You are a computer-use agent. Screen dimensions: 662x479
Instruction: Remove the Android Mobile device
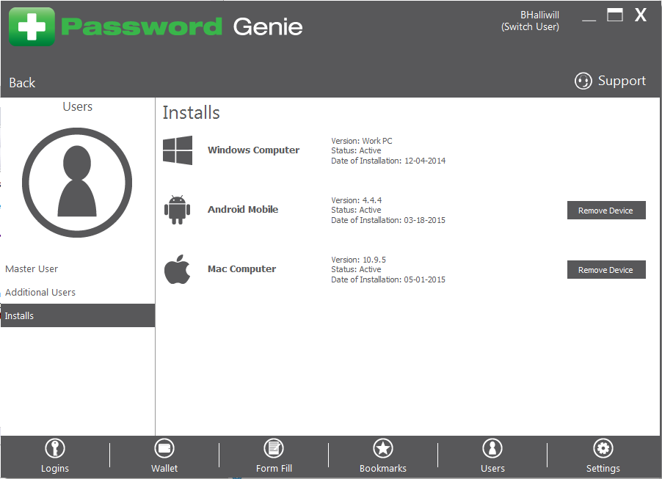(x=606, y=211)
